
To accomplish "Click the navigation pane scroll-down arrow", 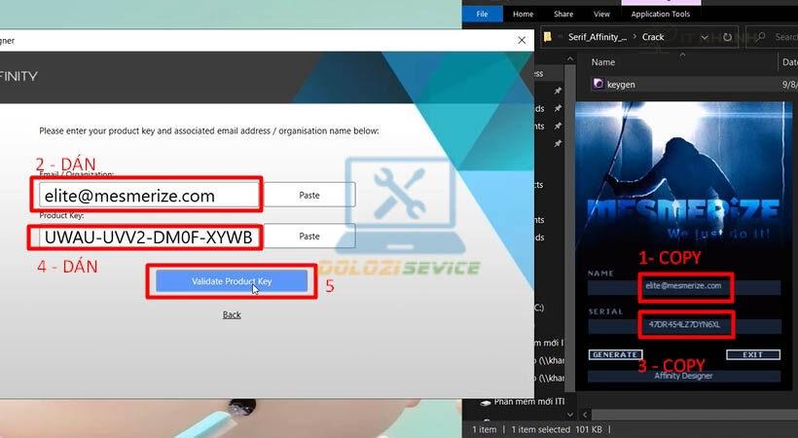I will point(570,415).
